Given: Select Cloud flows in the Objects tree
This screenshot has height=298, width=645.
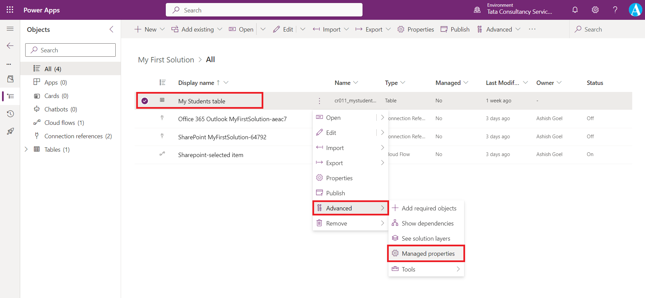Looking at the screenshot, I should 64,123.
